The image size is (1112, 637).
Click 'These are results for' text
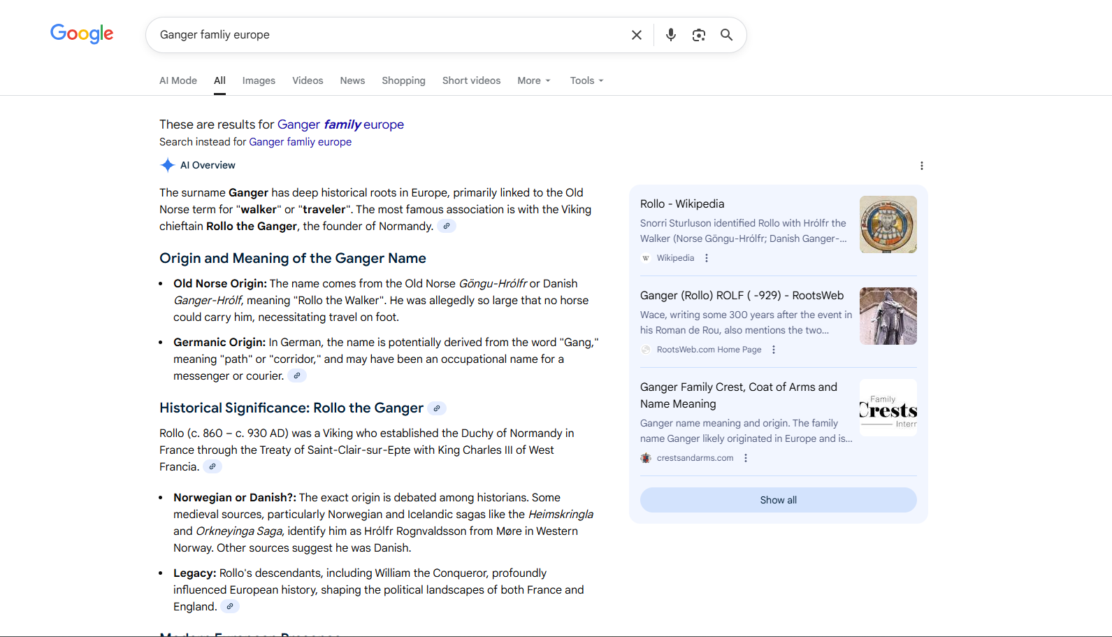point(217,124)
